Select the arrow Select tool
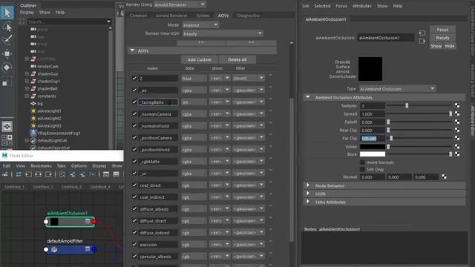Viewport: 475px width, 267px height. (x=7, y=13)
